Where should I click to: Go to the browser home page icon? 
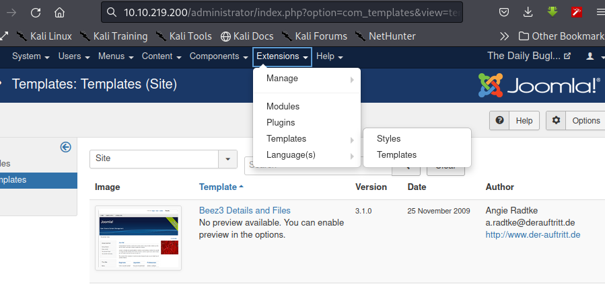[59, 13]
